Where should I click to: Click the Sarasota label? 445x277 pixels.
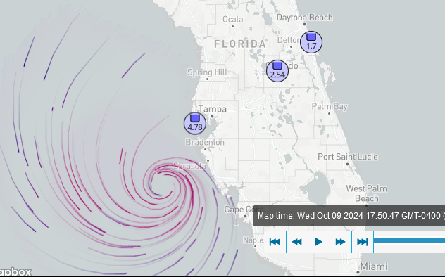pos(189,166)
